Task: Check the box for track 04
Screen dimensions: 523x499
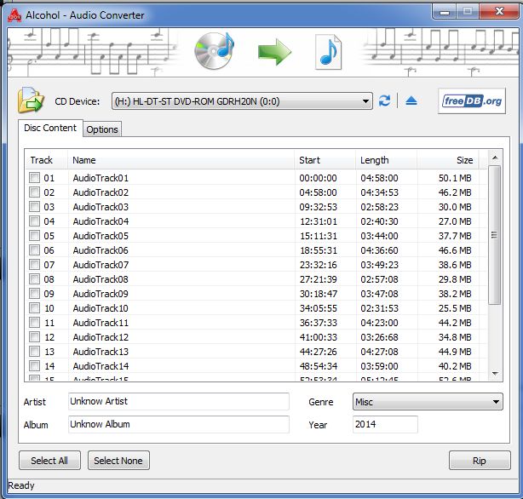Action: (x=34, y=221)
